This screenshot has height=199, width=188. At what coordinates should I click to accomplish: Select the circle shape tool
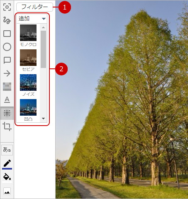pyautogui.click(x=7, y=47)
